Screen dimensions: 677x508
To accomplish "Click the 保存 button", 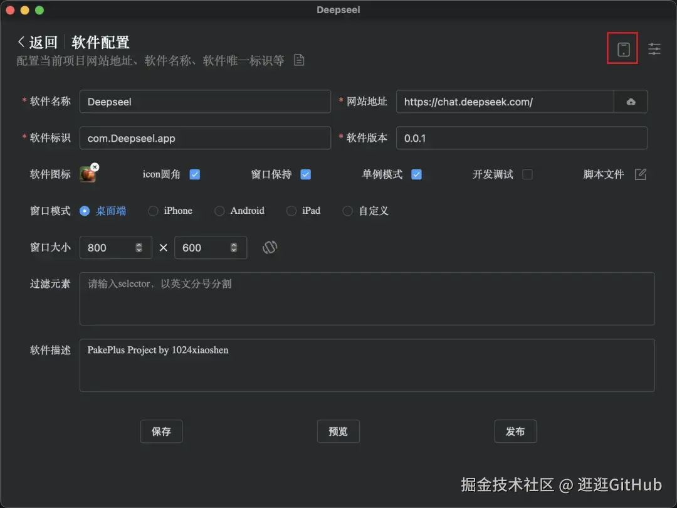I will [x=161, y=431].
